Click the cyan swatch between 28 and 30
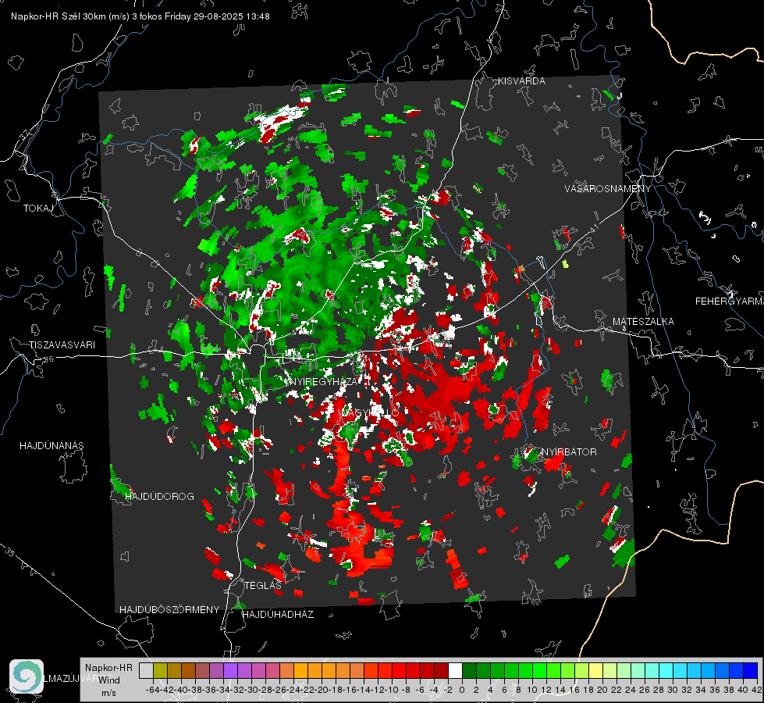 pyautogui.click(x=666, y=671)
